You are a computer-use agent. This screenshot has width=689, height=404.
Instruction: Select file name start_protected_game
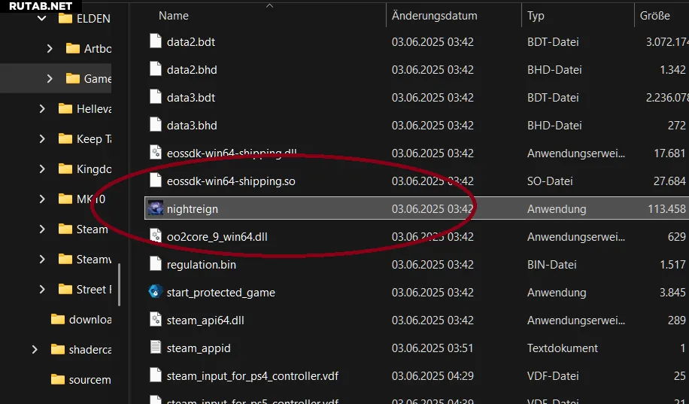(221, 293)
